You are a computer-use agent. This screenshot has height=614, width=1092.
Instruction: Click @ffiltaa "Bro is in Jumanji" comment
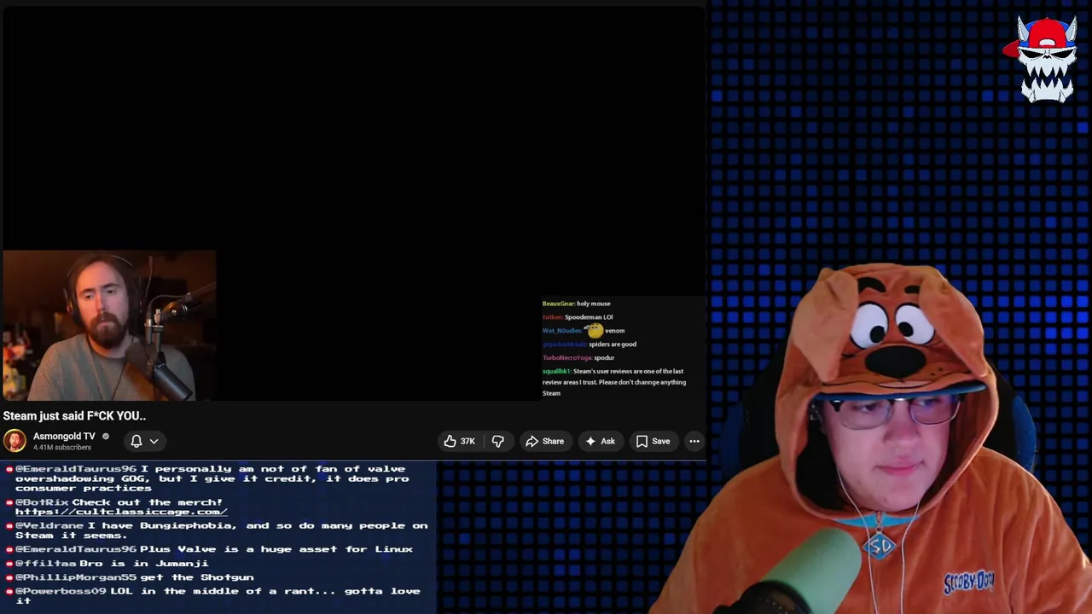(x=107, y=564)
